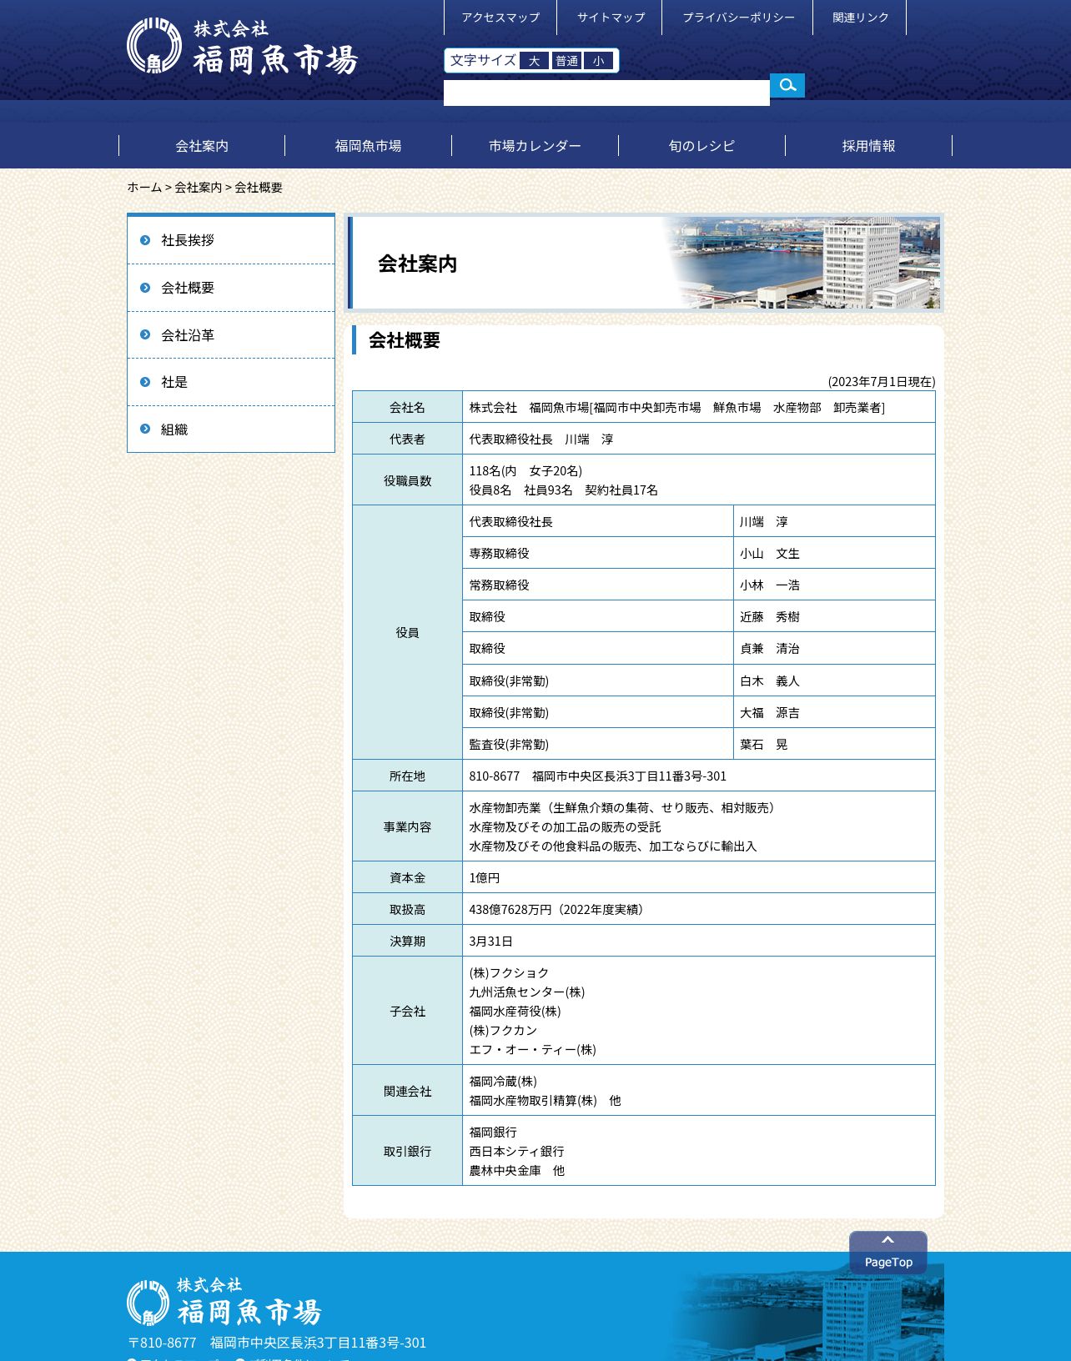
Task: Click the market building banner photo
Action: 802,263
